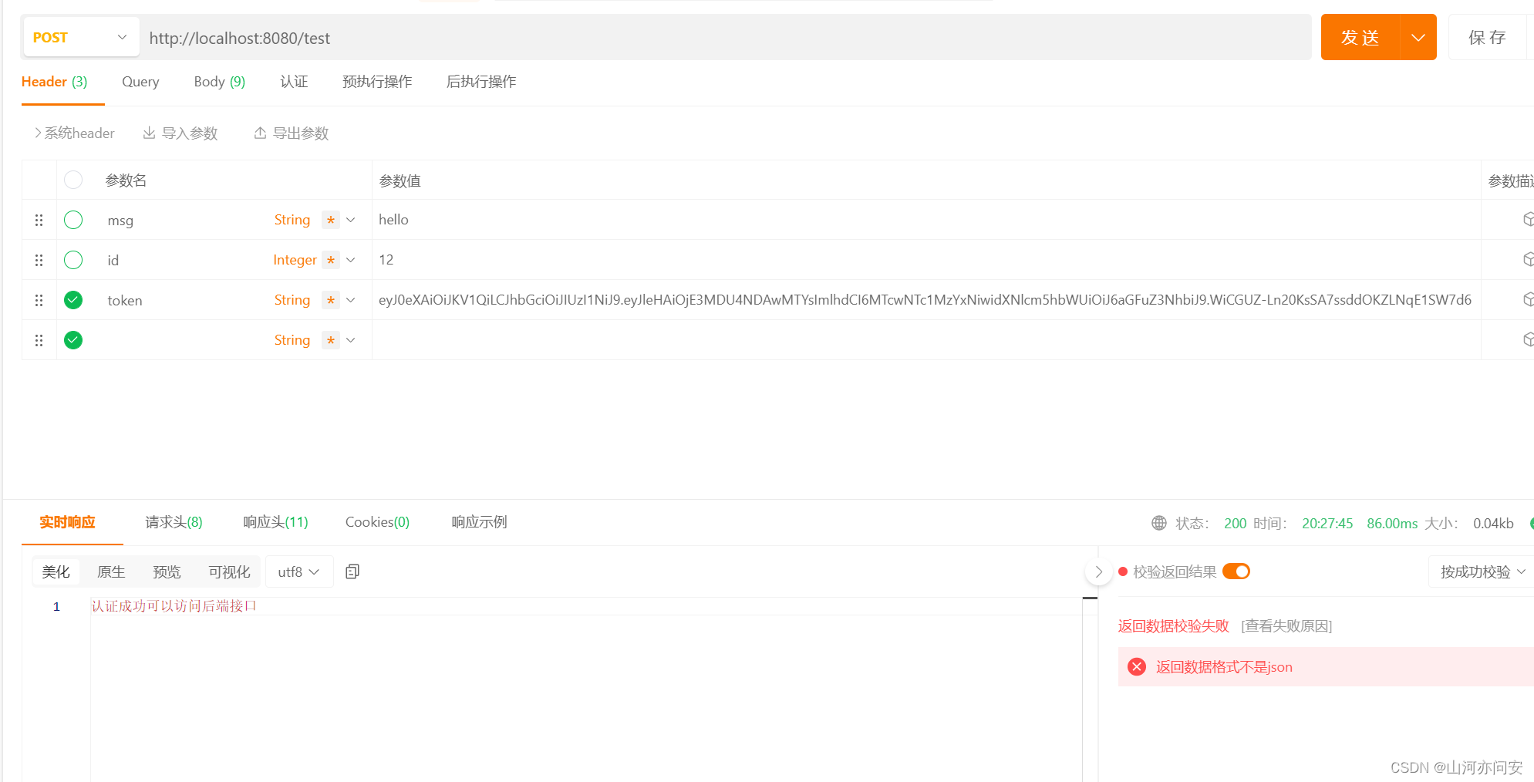Open the 请求头(8) tab
This screenshot has height=782, width=1534.
tap(174, 522)
